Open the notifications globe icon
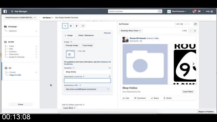Viewport: 217px width, 122px height. point(194,11)
